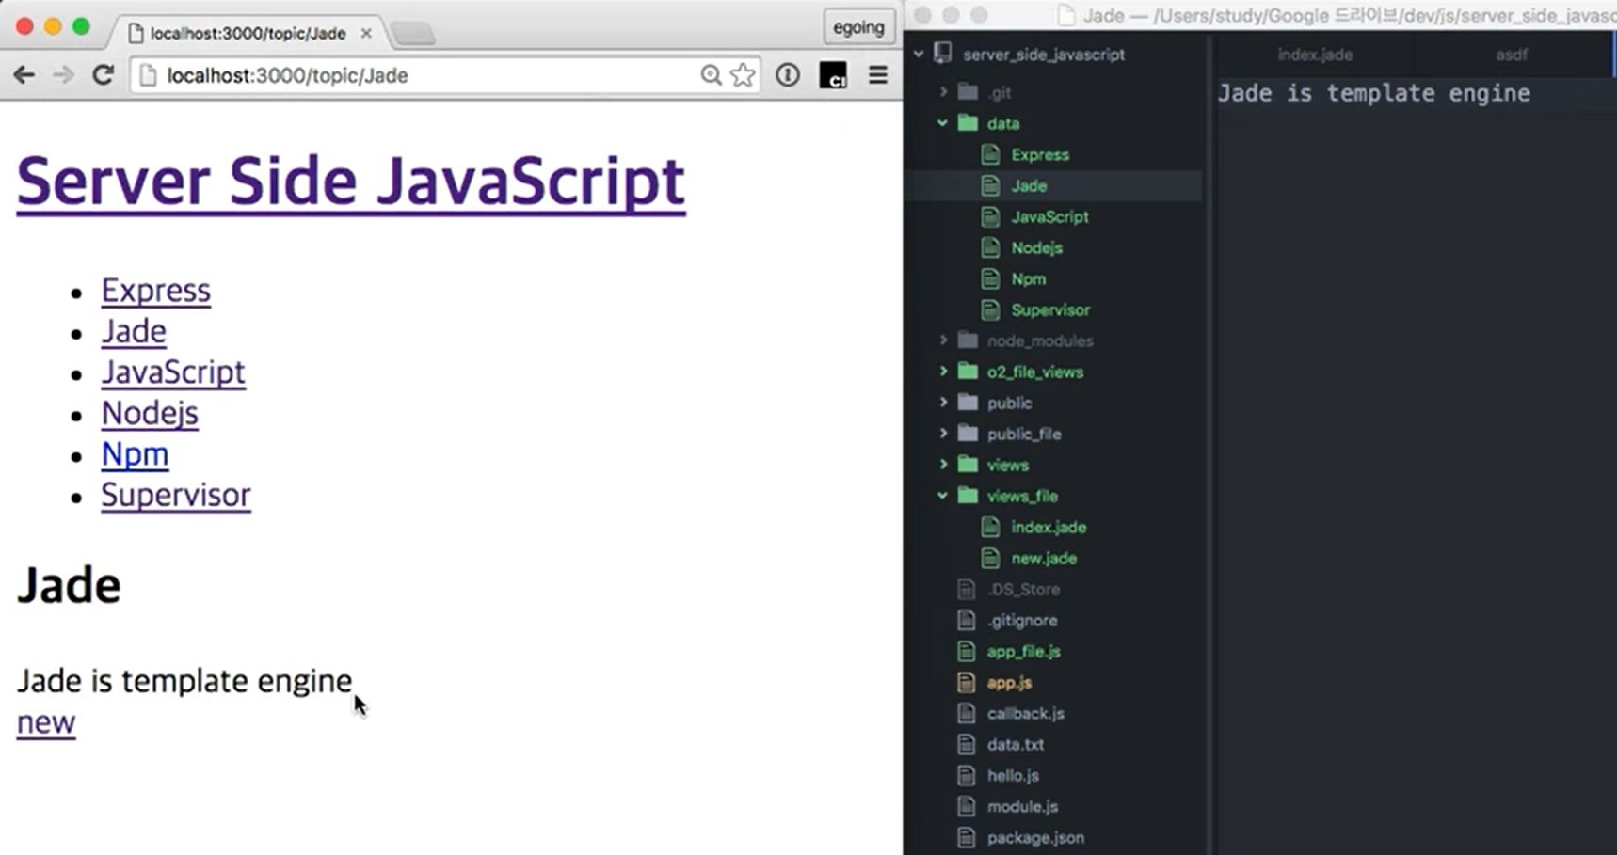Screen dimensions: 1617x855
Task: Open the Npm file in tree
Action: pos(1028,278)
